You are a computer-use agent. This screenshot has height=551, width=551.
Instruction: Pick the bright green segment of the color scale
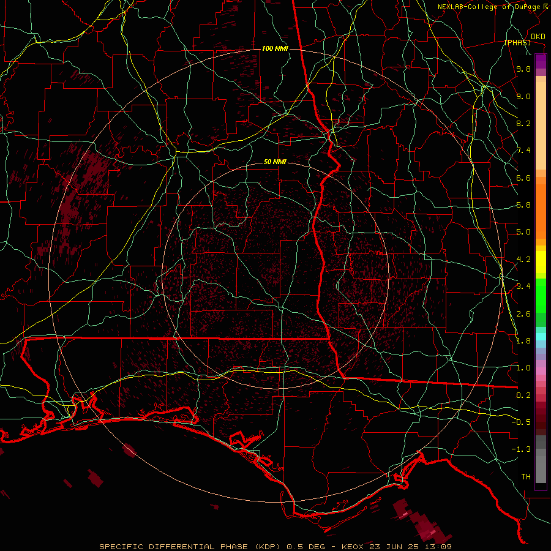tap(541, 296)
